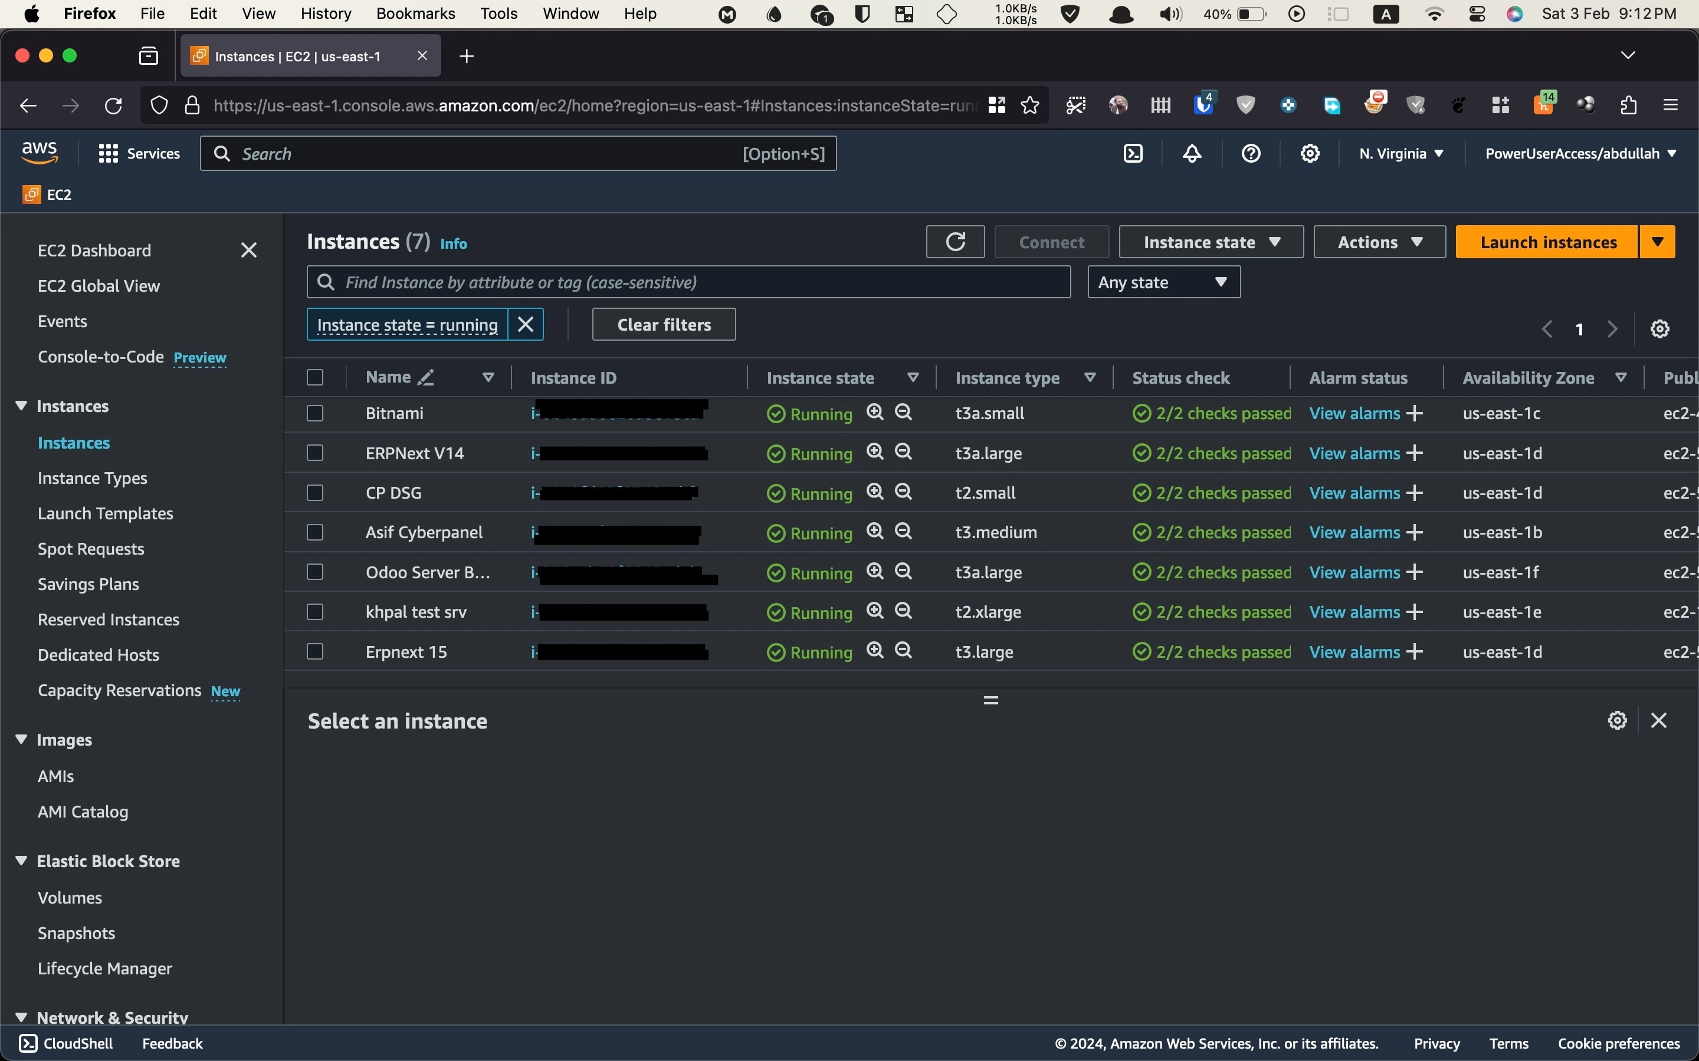
Task: Open the Firefox Bookmarks menu
Action: [x=416, y=14]
